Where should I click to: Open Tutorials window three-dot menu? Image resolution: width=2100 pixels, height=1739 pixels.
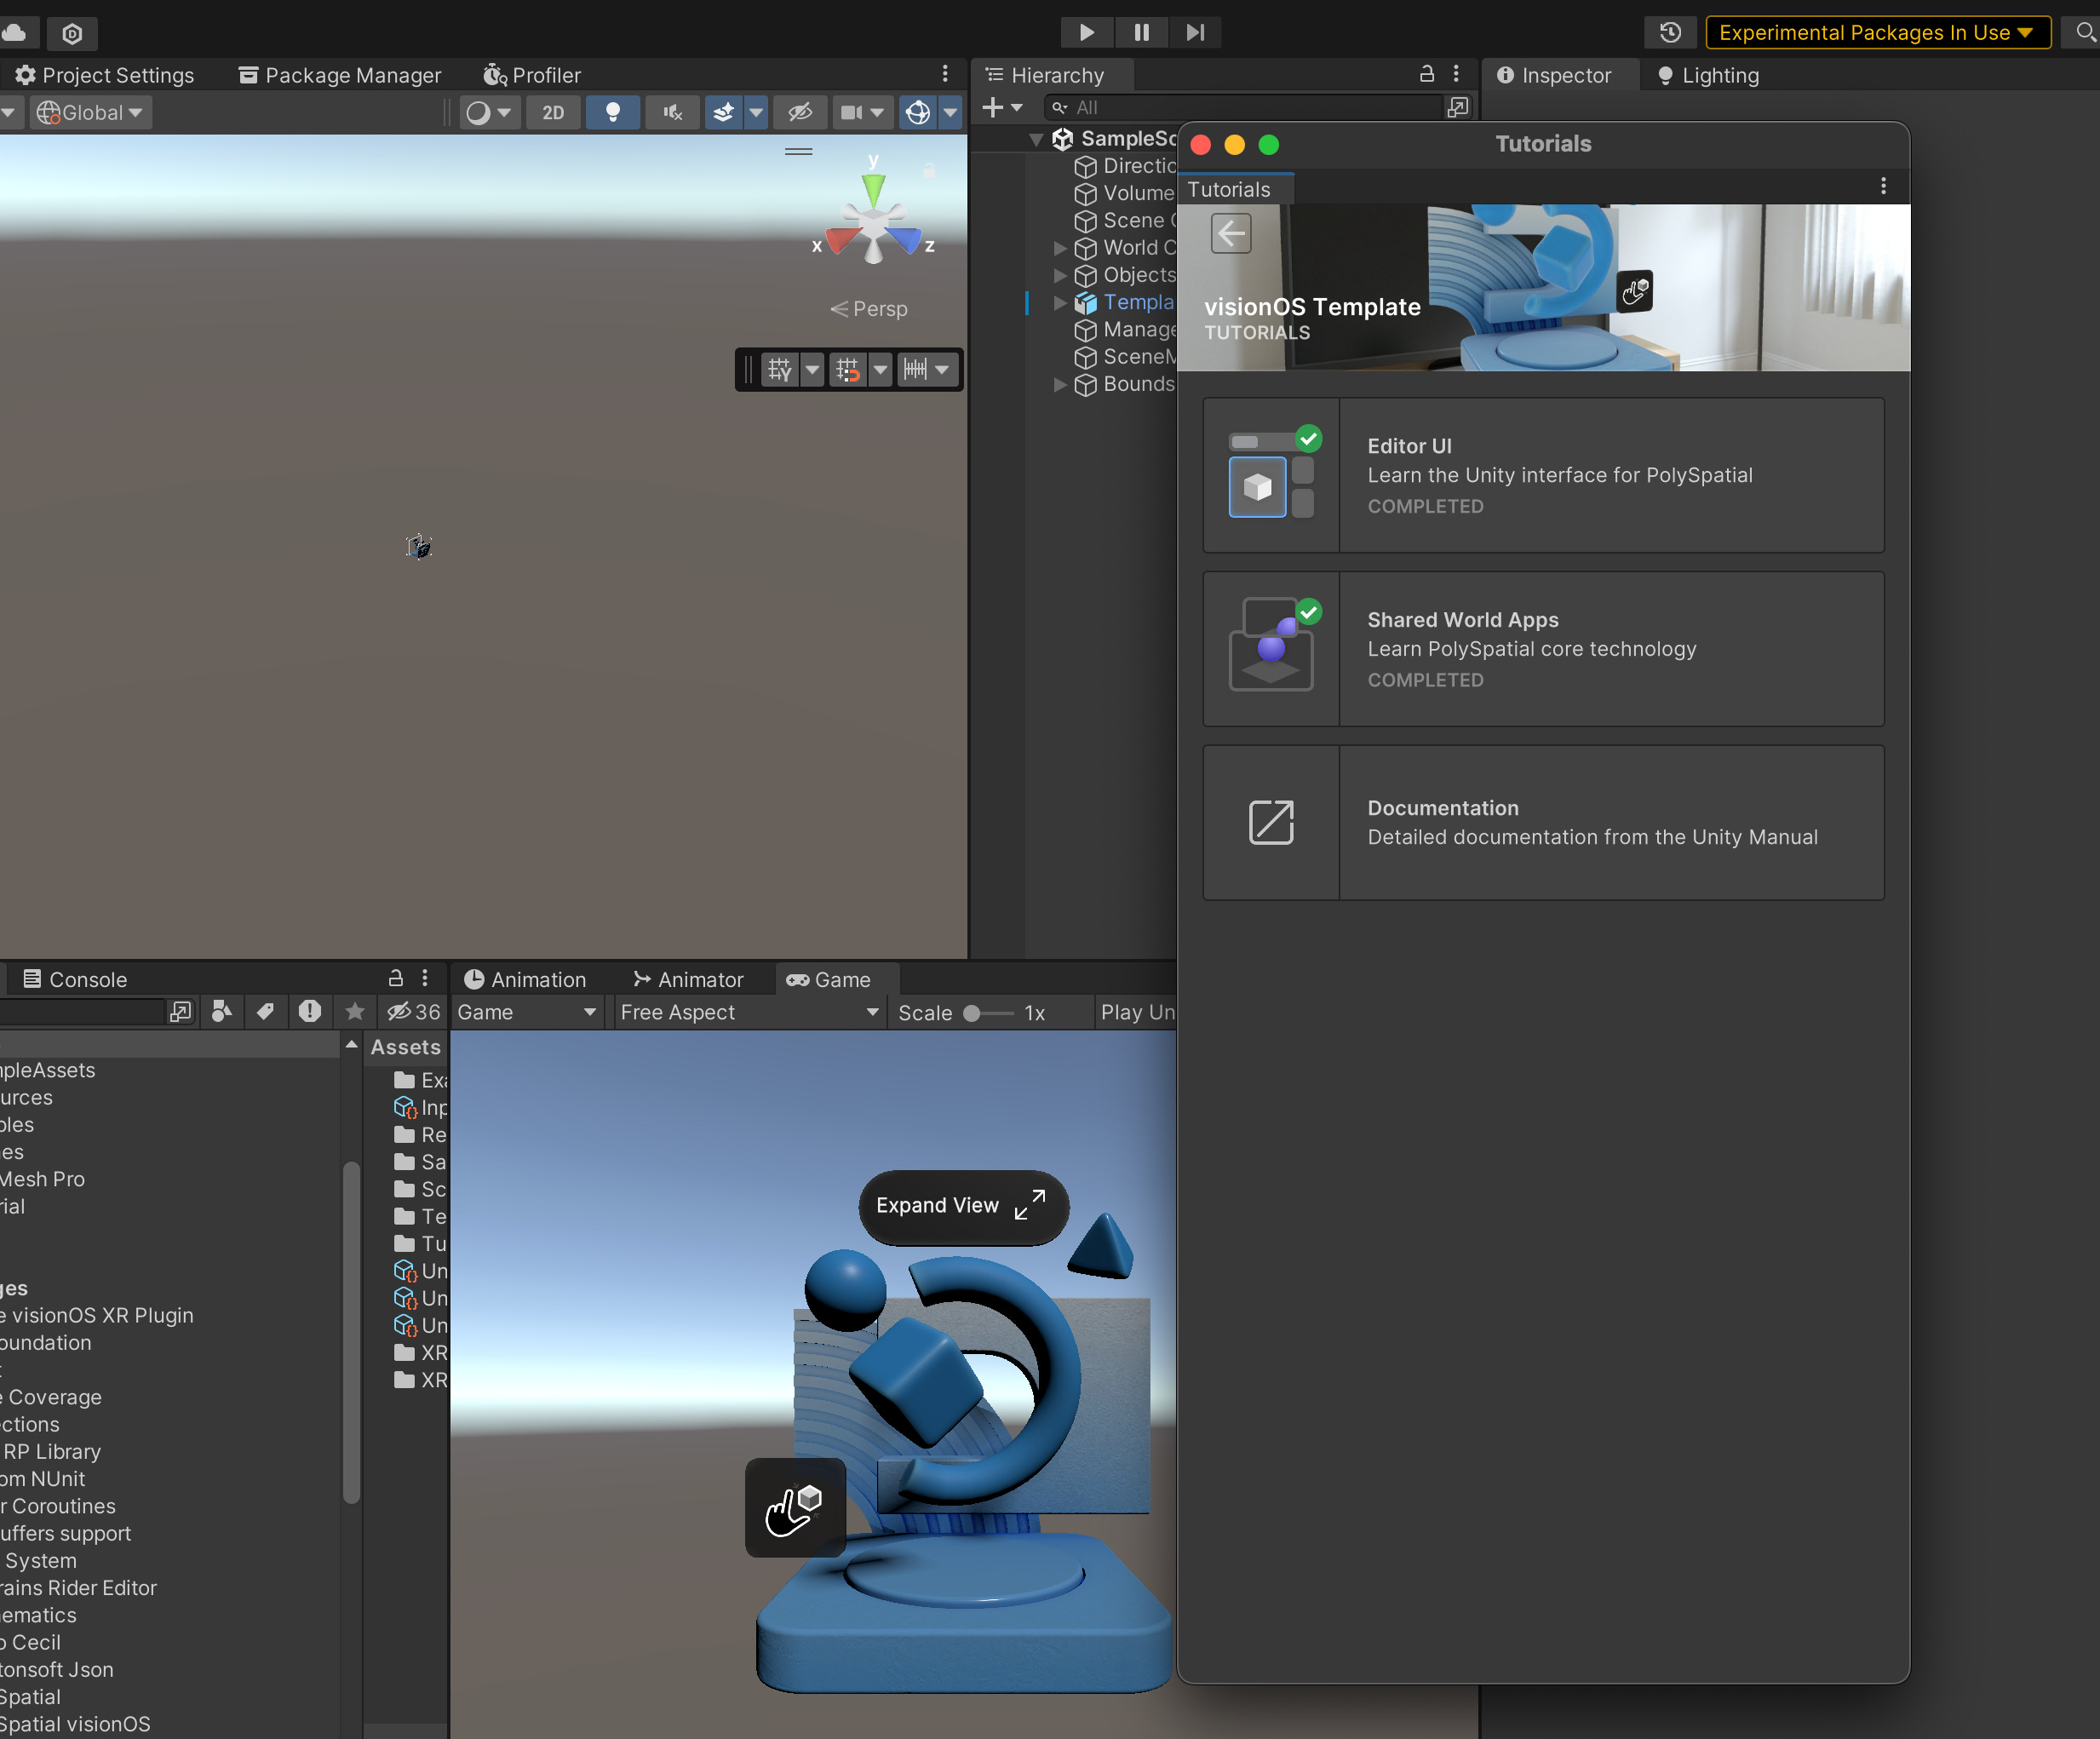[x=1884, y=186]
